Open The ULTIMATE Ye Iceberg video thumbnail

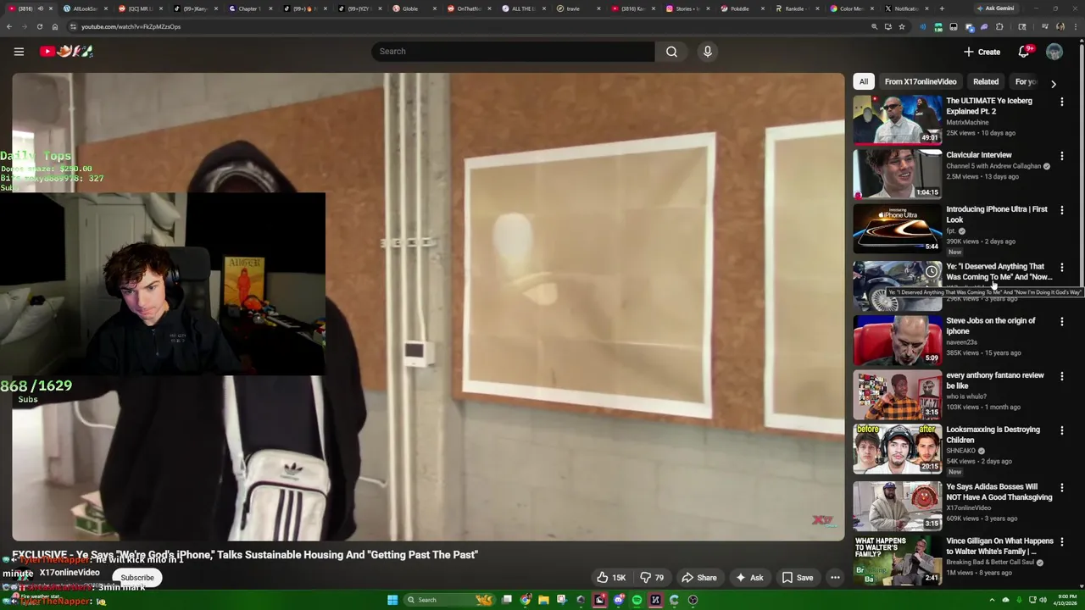tap(898, 119)
